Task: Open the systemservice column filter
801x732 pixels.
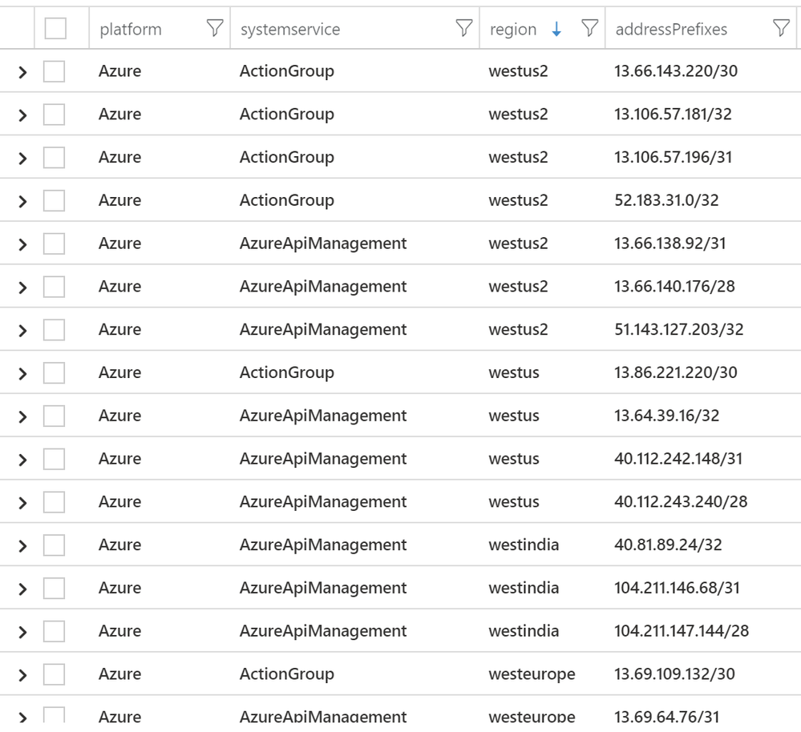Action: [x=464, y=28]
